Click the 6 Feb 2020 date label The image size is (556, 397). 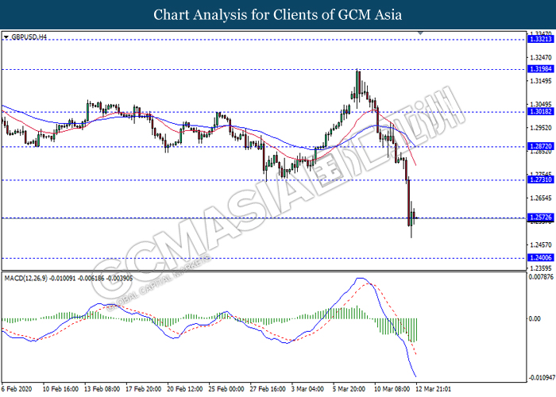17,389
